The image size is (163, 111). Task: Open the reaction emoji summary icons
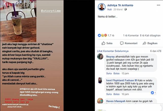[x=103, y=36]
